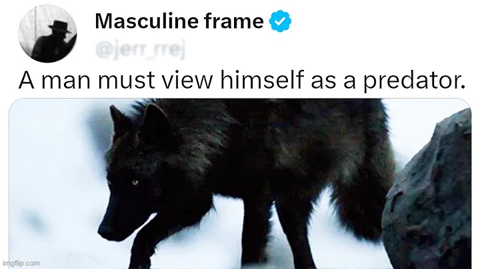This screenshot has width=480, height=269.
Task: Click the word "Masculine" in the name
Action: click(x=147, y=21)
